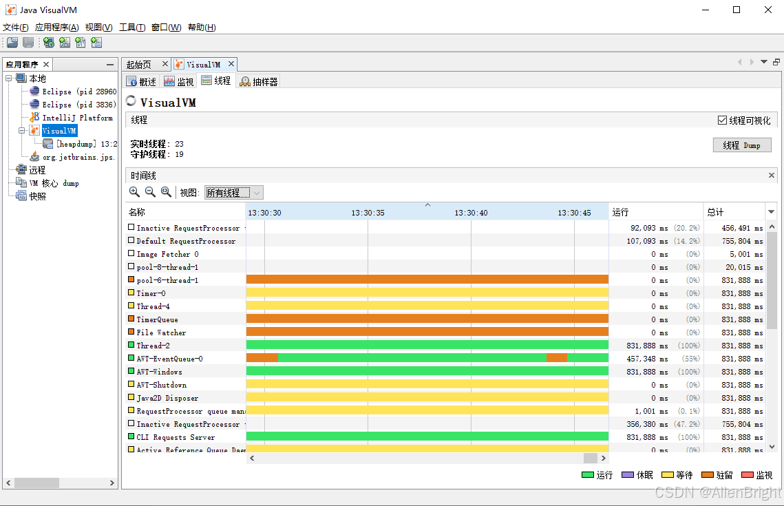Click the red 监视 legend swatch
784x506 pixels.
click(748, 474)
